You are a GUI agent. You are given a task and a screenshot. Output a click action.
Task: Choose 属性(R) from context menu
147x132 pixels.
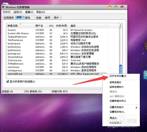tap(113, 118)
